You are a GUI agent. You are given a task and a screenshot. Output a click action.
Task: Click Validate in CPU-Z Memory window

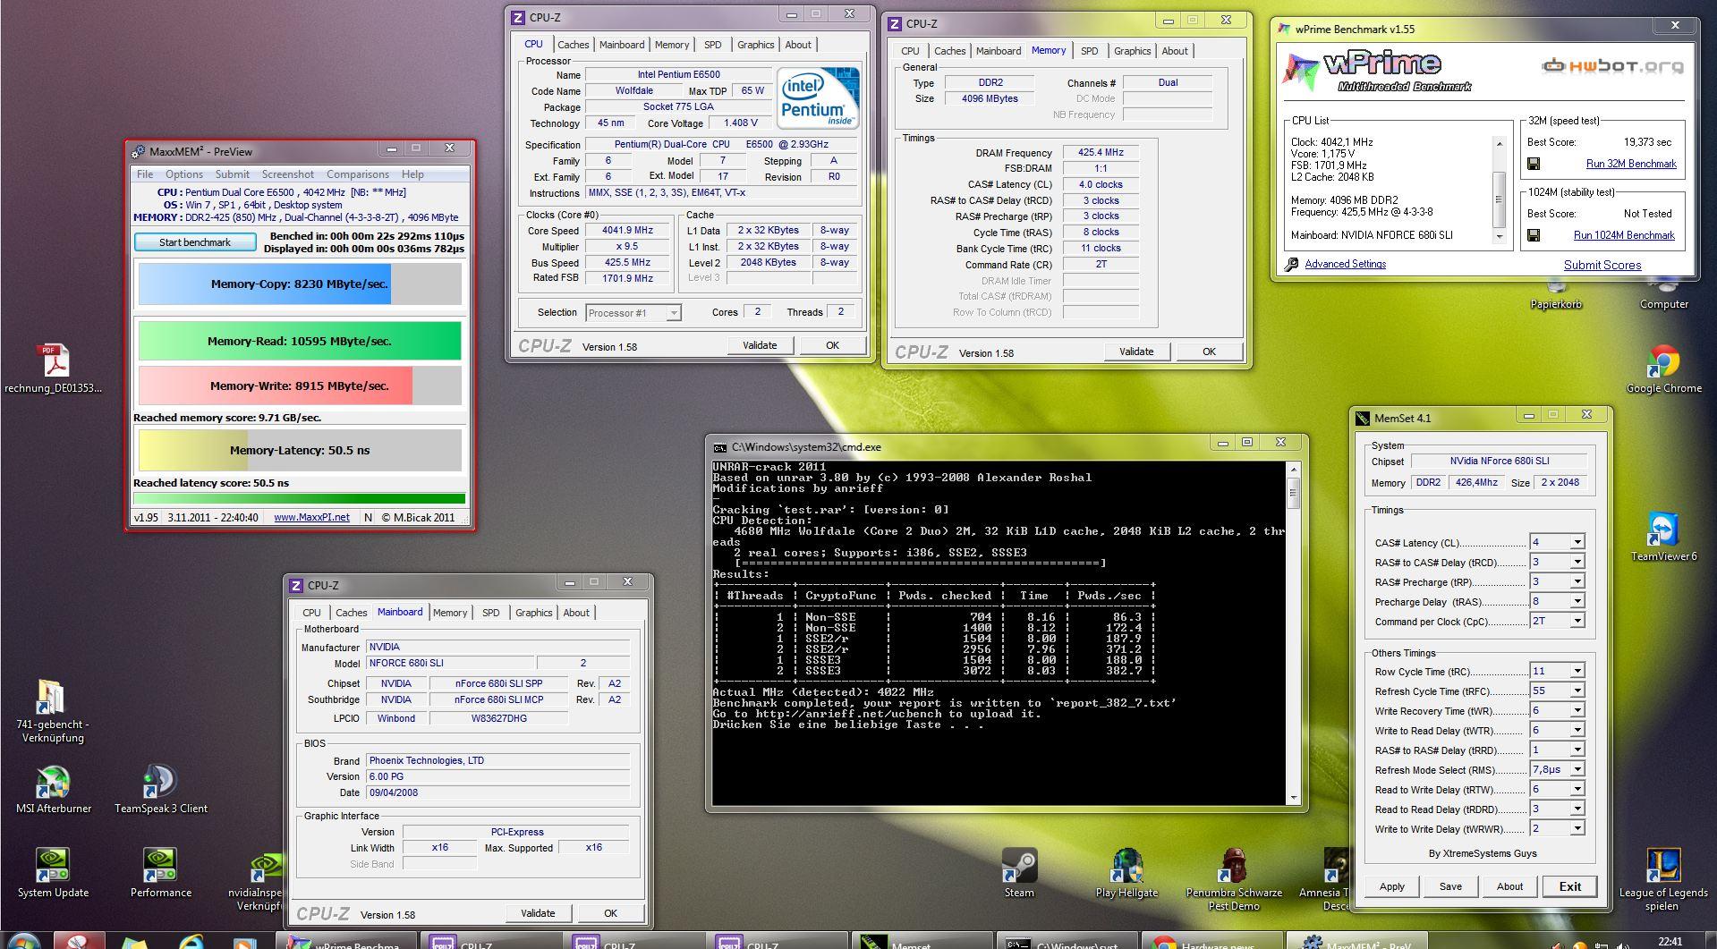tap(1135, 352)
